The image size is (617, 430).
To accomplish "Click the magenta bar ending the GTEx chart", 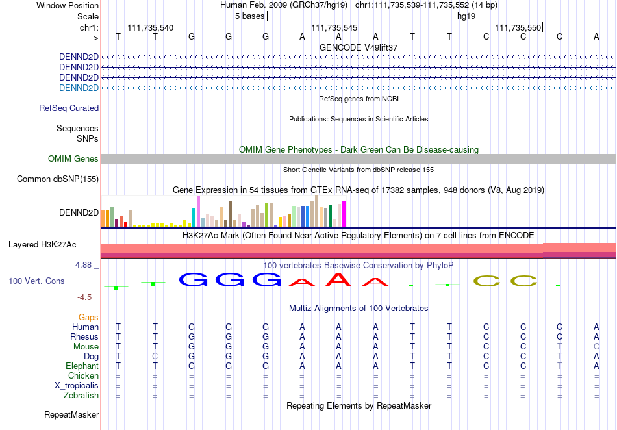I will 344,214.
